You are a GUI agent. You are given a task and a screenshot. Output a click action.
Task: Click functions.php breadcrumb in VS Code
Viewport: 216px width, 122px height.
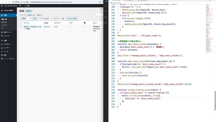click(116, 3)
